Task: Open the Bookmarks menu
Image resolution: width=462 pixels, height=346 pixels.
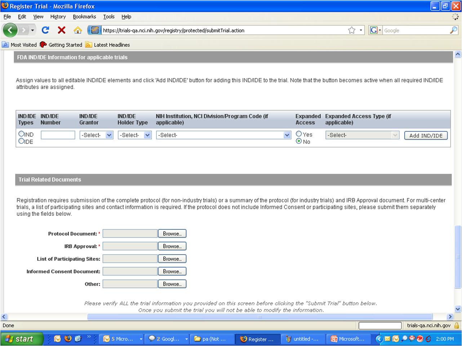Action: (x=84, y=17)
